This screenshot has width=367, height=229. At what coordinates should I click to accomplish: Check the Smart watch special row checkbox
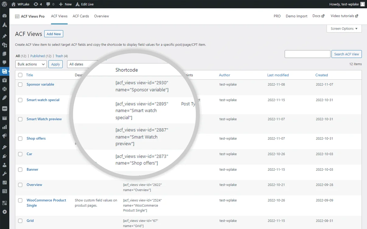pos(20,100)
